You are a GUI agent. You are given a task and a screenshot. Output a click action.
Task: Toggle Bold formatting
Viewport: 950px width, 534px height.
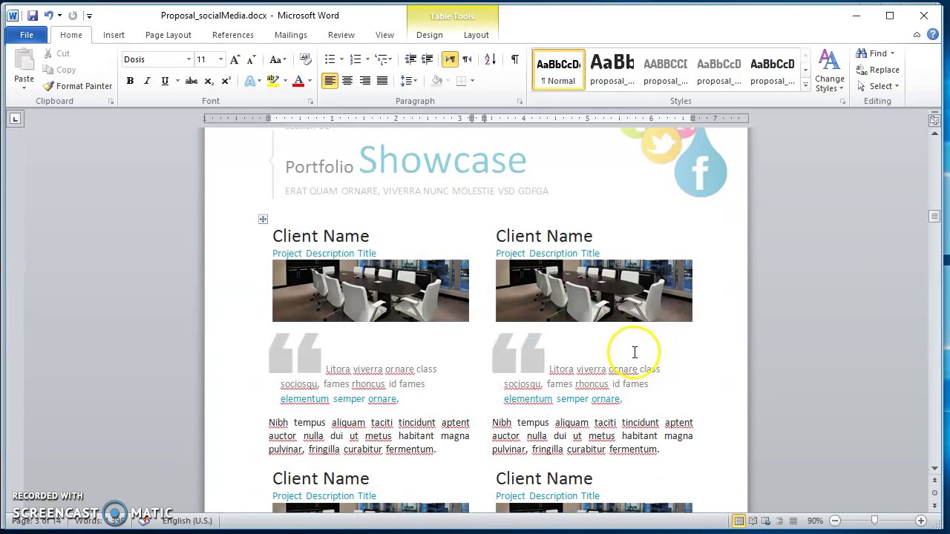130,81
